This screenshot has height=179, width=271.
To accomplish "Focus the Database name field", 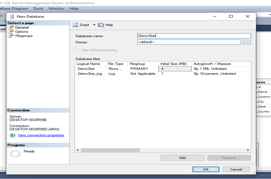I will pos(194,36).
